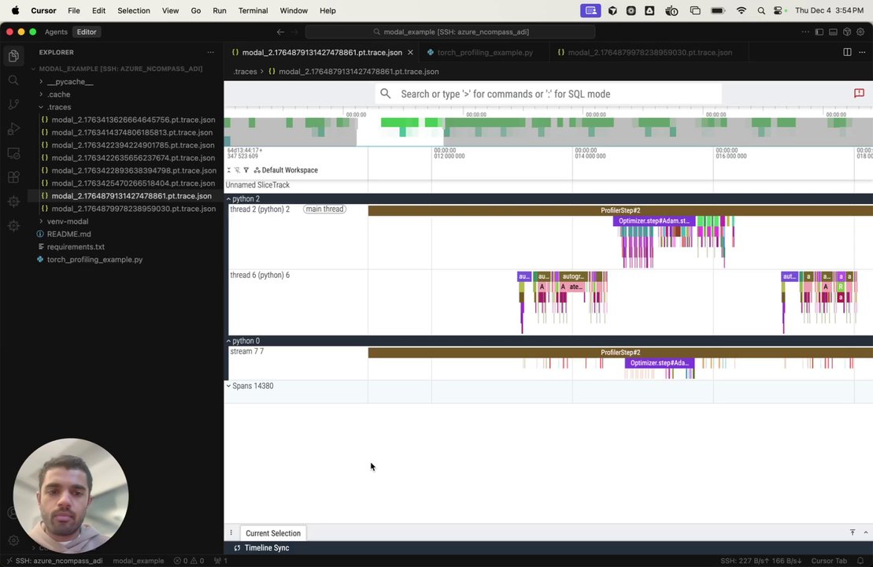Open Source Control view in activity bar
The image size is (873, 567).
pyautogui.click(x=14, y=104)
